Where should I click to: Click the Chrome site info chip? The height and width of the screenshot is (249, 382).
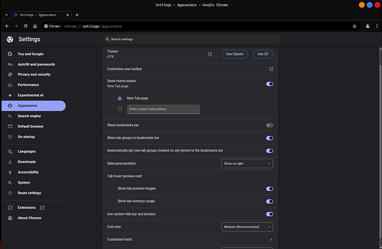tap(52, 26)
